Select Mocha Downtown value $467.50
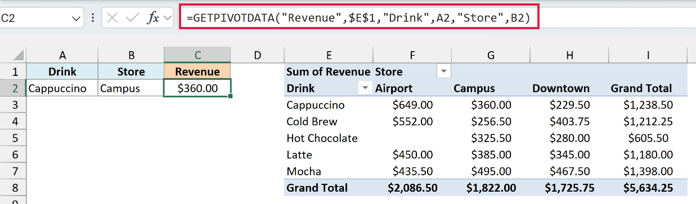Viewport: 696px width, 204px height. click(569, 171)
